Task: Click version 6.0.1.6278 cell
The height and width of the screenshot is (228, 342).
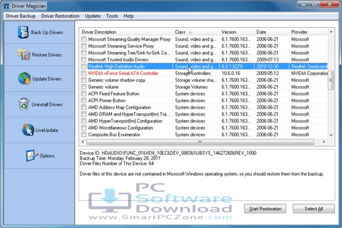Action: pos(232,66)
